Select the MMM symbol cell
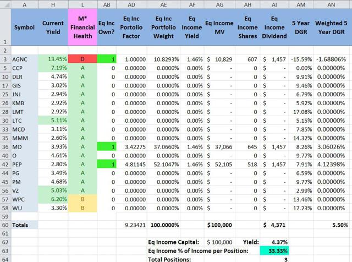The image size is (352, 262). (x=24, y=138)
